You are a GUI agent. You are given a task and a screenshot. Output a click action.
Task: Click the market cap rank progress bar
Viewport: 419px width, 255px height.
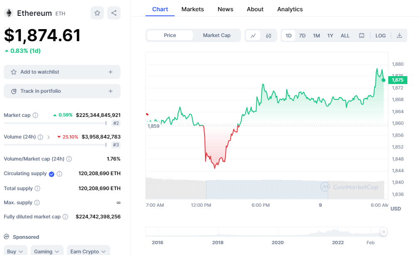[x=55, y=123]
